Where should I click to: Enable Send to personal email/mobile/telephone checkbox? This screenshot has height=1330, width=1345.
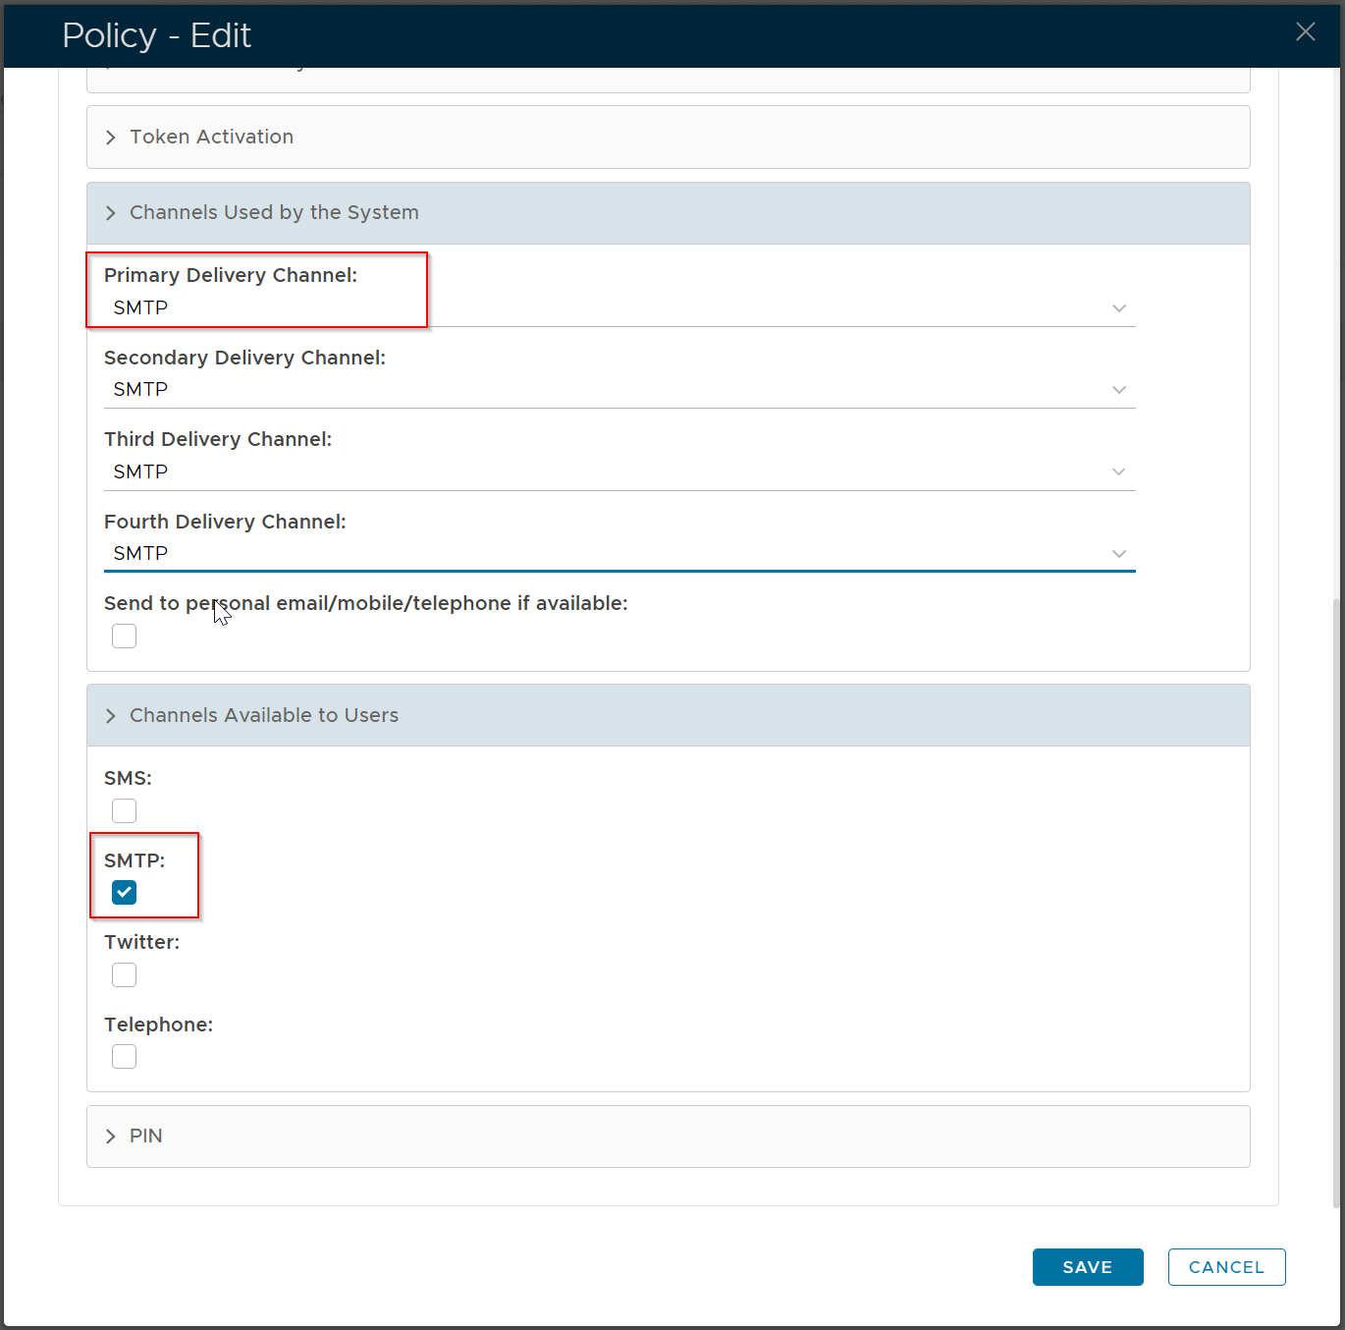125,637
